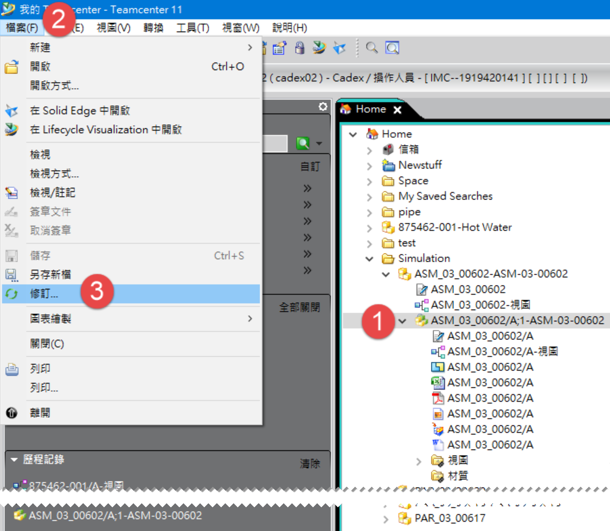Image resolution: width=610 pixels, height=531 pixels.
Task: Select ASM_03_00602/A;1-ASM-03-00602 revision
Action: [x=517, y=320]
